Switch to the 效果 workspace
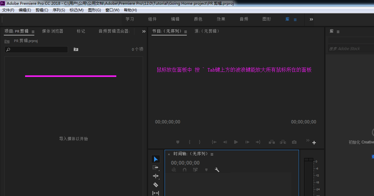 (221, 19)
